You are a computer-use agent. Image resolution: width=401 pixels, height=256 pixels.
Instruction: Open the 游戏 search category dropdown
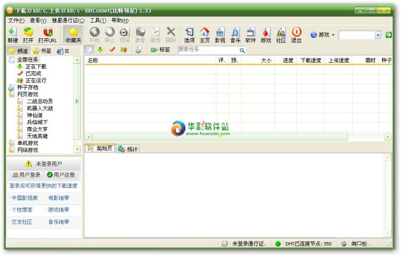point(322,35)
